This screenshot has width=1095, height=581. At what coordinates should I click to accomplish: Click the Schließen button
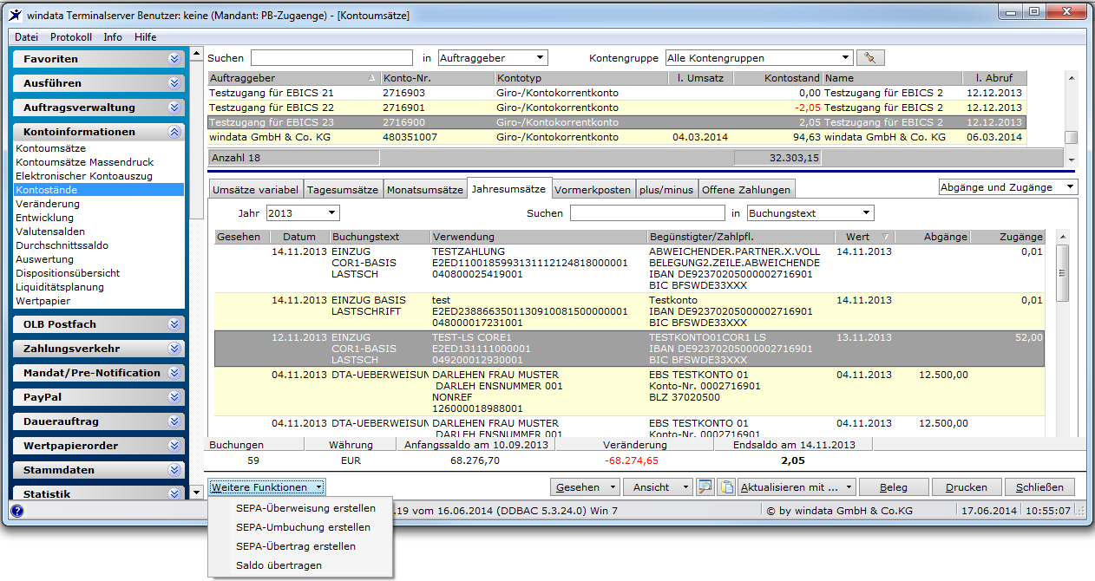tap(1039, 487)
